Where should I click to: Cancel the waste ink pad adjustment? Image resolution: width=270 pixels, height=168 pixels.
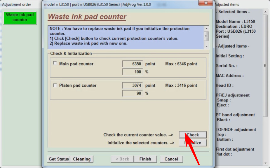(171, 159)
